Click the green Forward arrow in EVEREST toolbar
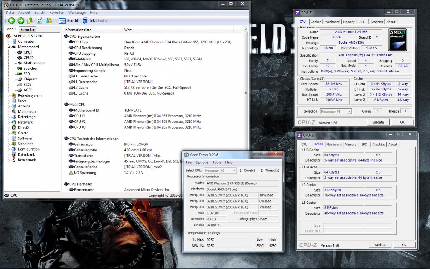430x269 pixels. pyautogui.click(x=21, y=21)
